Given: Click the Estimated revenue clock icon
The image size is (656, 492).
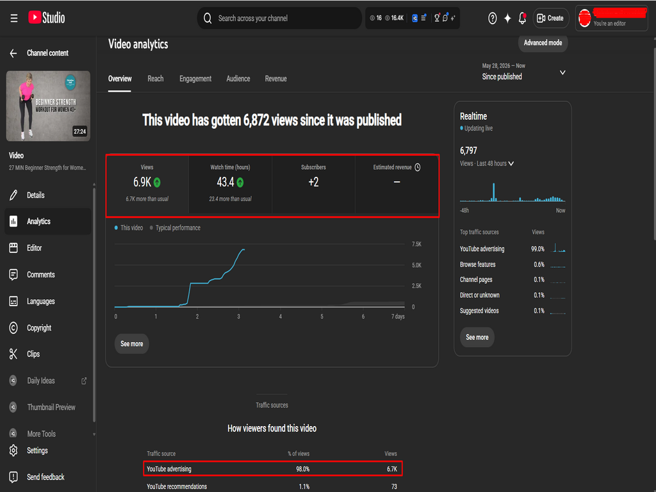Looking at the screenshot, I should pos(418,167).
